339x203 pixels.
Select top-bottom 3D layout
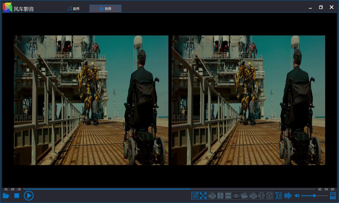[x=228, y=196]
